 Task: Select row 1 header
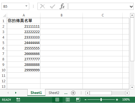pyautogui.click(x=3, y=21)
